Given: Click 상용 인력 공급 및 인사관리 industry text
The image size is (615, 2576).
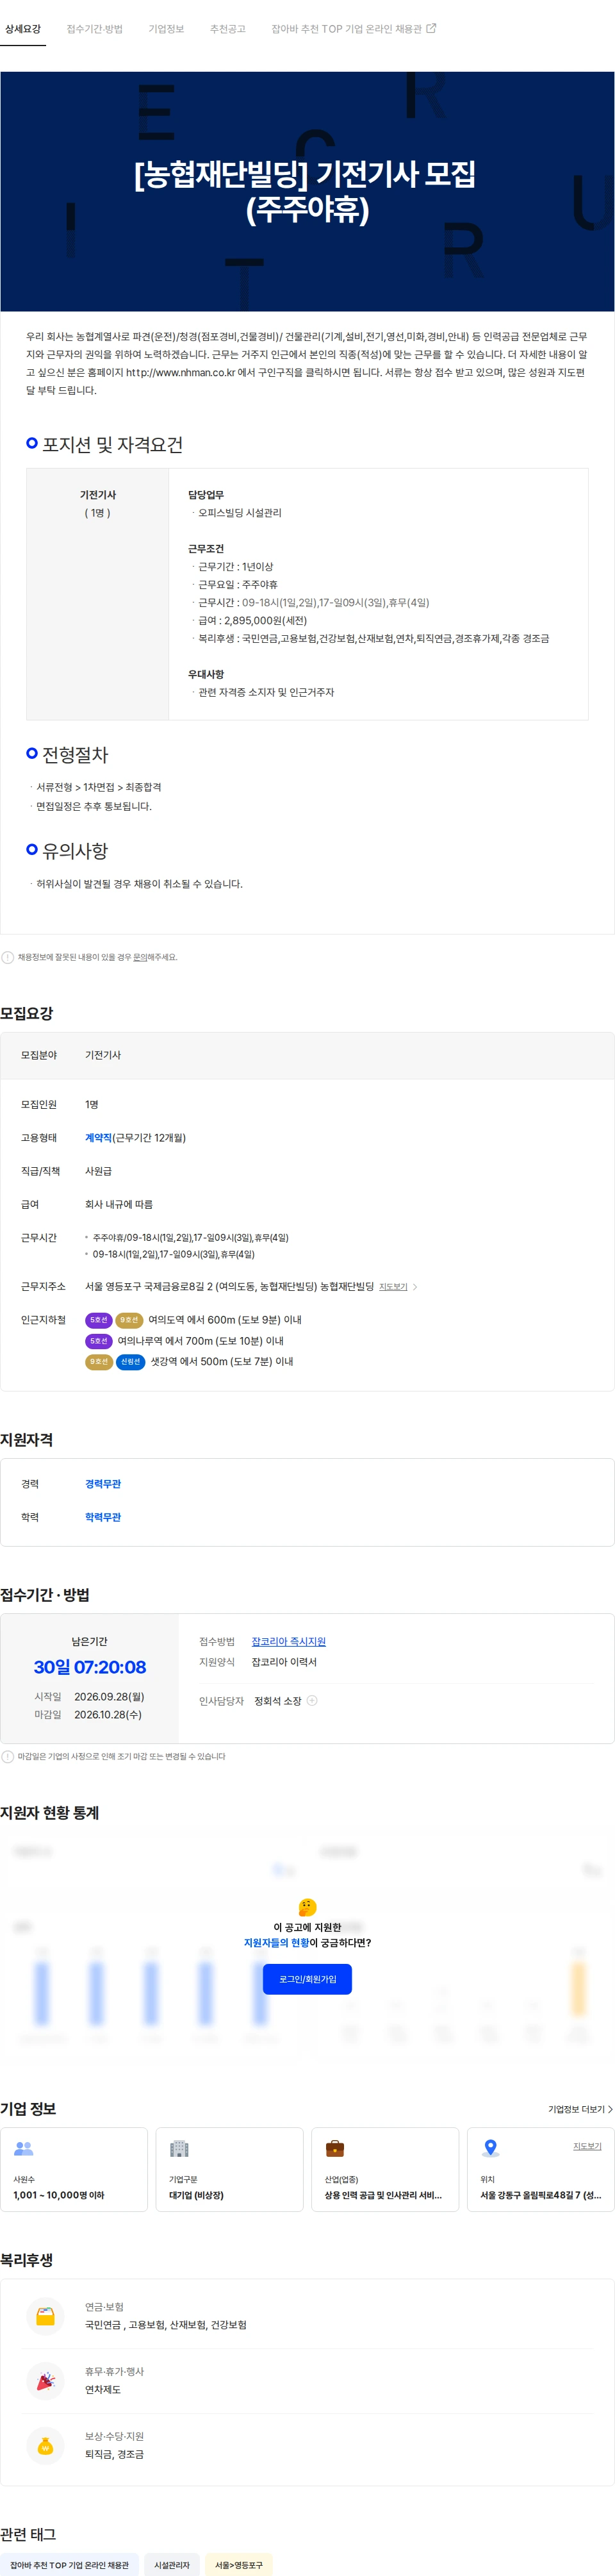Looking at the screenshot, I should 383,2195.
